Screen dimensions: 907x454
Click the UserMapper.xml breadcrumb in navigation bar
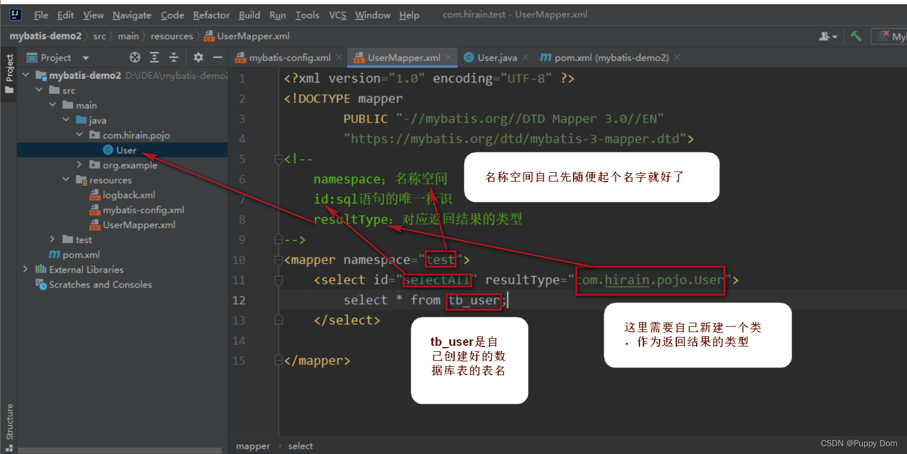pyautogui.click(x=247, y=36)
